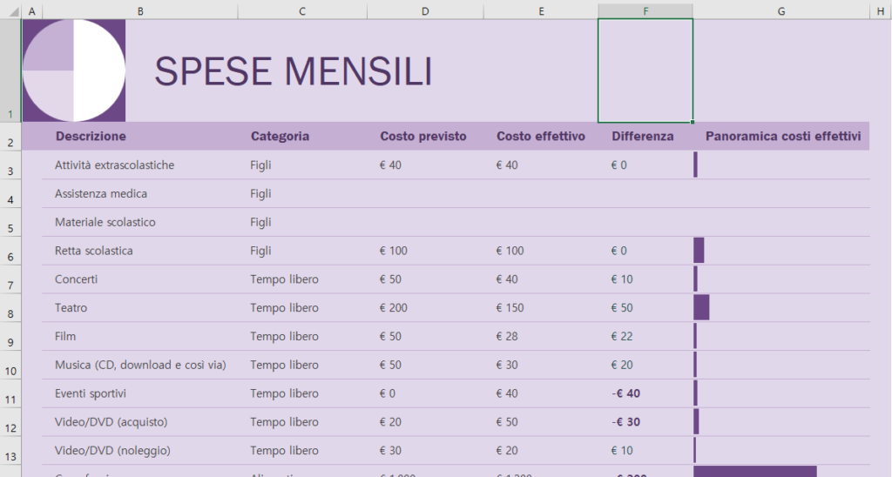Select the Eventi sportivi cell
892x477 pixels.
pyautogui.click(x=140, y=393)
